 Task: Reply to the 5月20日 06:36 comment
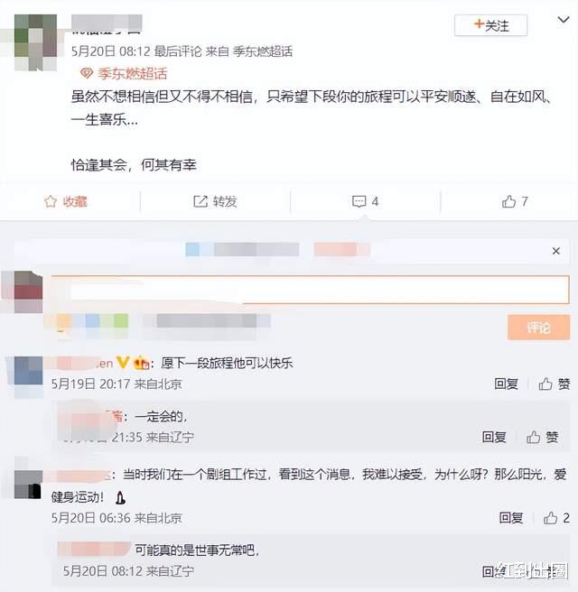511,518
